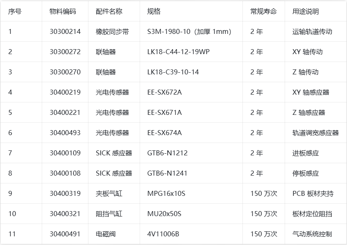
Task: Click spec LK18-C44-12-19WP
Action: point(178,52)
